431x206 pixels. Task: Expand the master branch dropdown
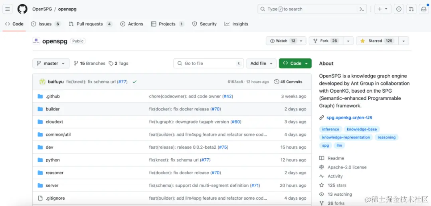tap(51, 63)
